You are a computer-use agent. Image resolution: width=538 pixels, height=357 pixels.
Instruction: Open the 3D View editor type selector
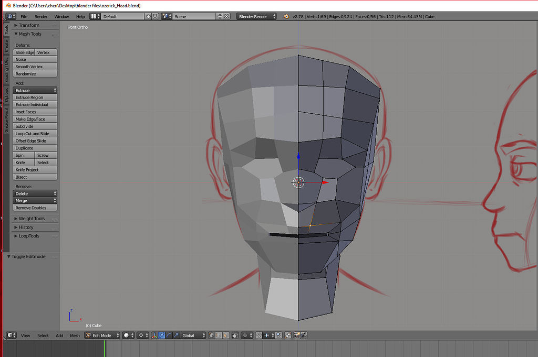[12, 336]
